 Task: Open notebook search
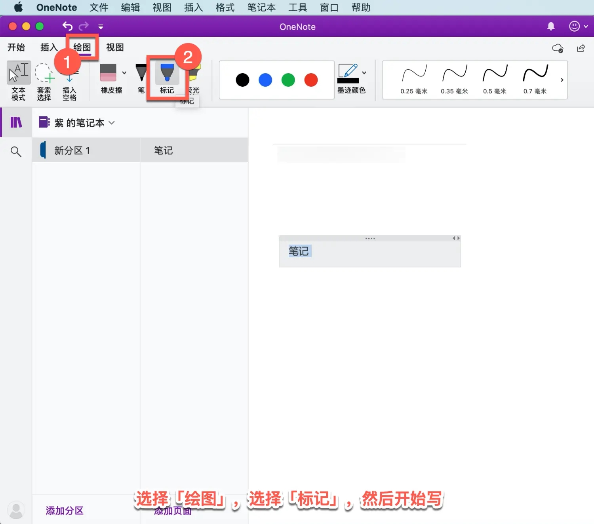[x=15, y=151]
